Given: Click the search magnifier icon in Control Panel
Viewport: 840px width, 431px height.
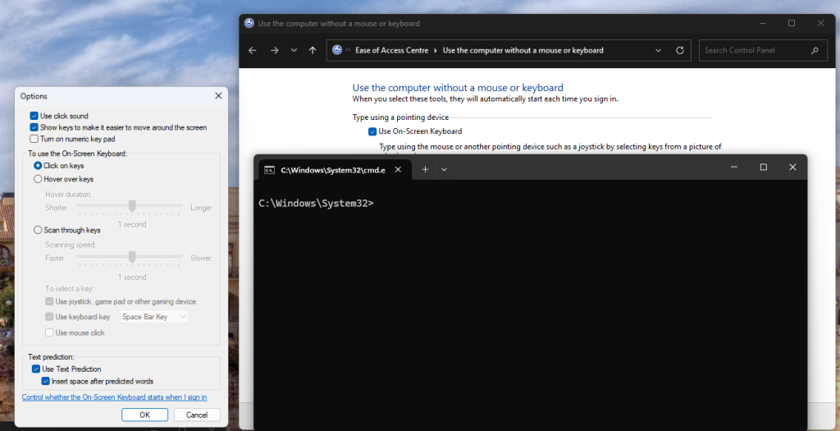Looking at the screenshot, I should click(x=815, y=51).
